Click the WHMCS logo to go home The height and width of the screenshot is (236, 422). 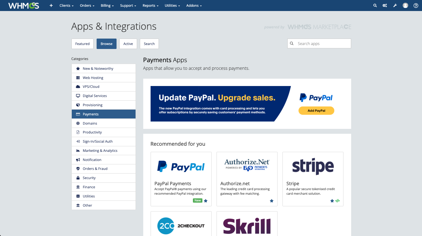(x=24, y=6)
